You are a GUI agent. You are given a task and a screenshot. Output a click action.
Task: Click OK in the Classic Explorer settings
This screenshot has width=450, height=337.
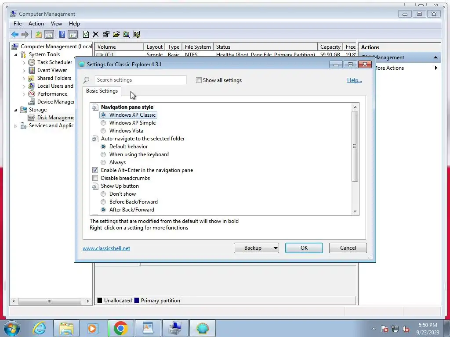[304, 248]
